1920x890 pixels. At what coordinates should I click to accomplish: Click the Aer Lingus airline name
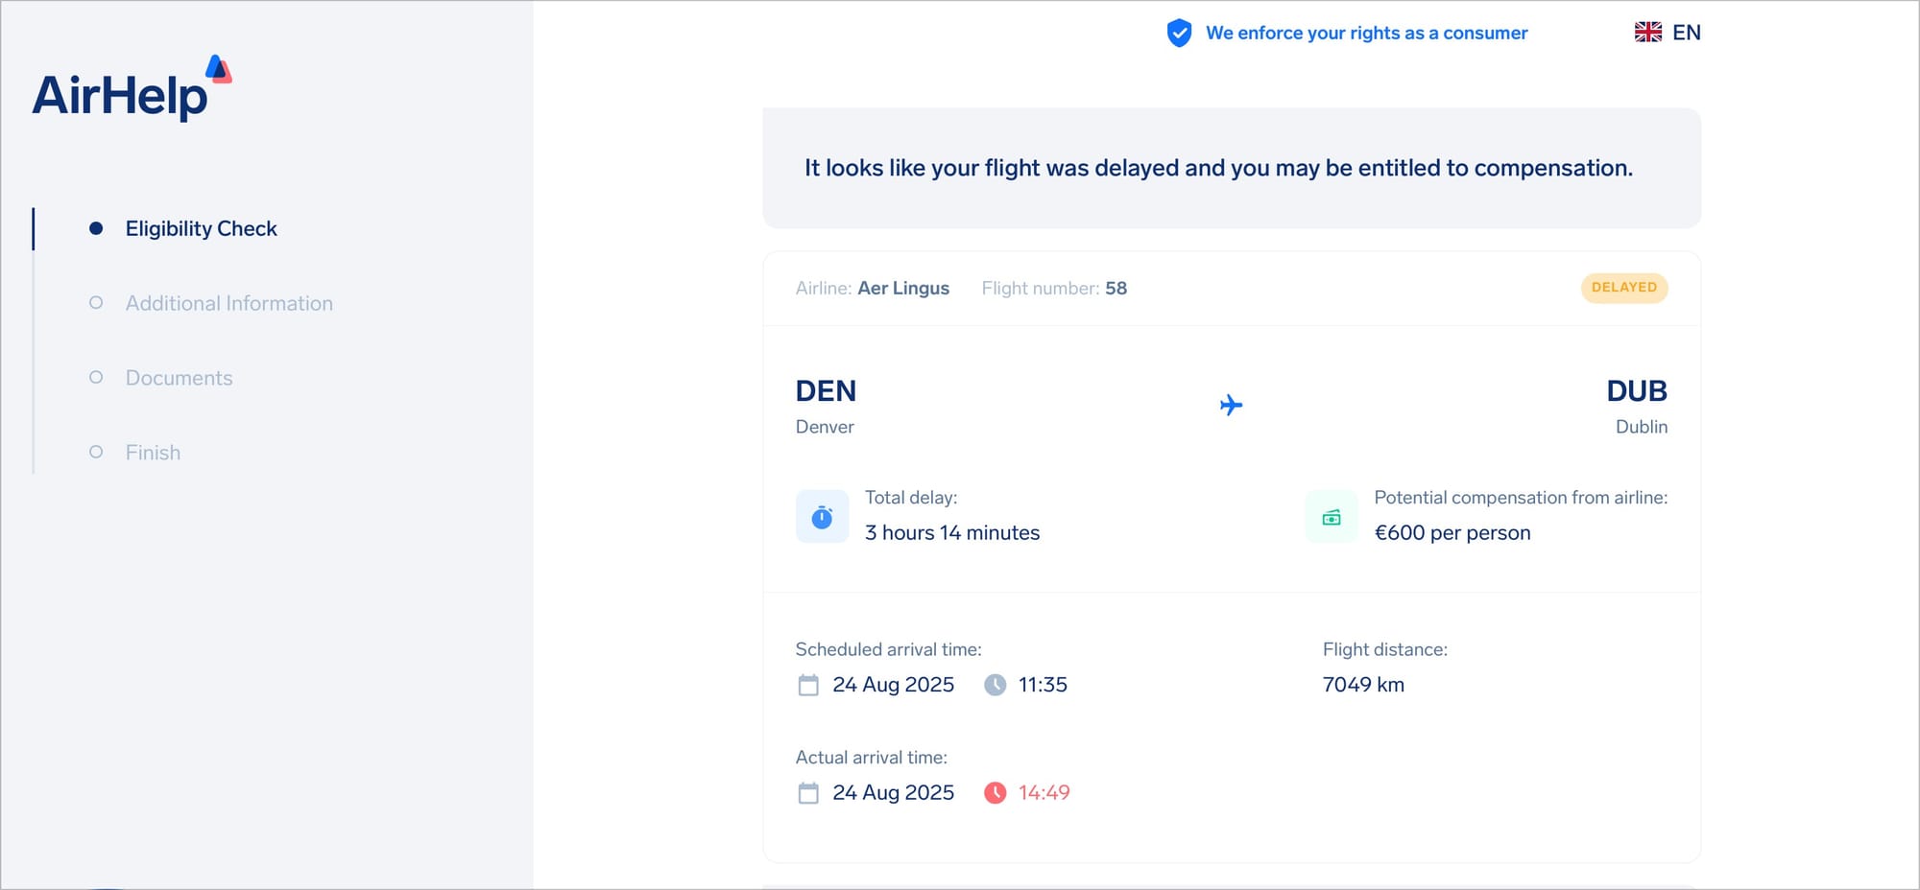point(903,289)
